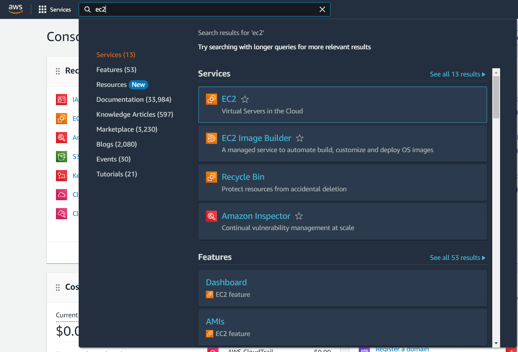Star Amazon Inspector as a favorite
Image resolution: width=518 pixels, height=352 pixels.
click(299, 216)
